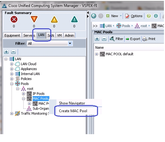Select root organization in the tree
Screen dimensions: 165x142
tap(30, 89)
